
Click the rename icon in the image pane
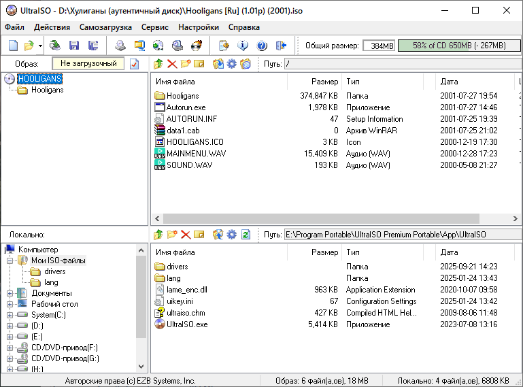coord(199,64)
